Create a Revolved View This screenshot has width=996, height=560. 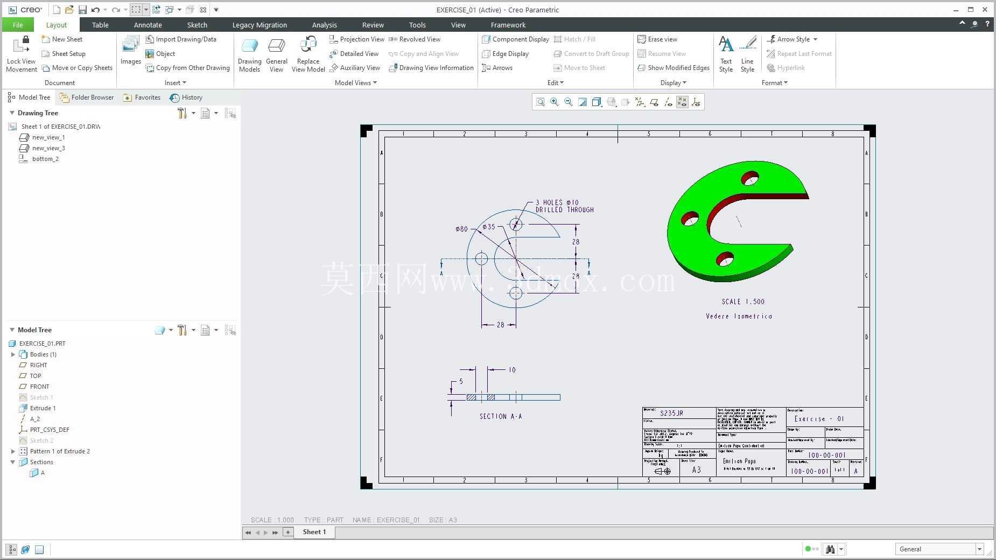pos(415,39)
